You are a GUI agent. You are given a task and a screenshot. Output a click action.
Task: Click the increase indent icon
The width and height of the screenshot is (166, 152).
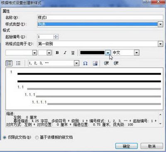point(116,63)
